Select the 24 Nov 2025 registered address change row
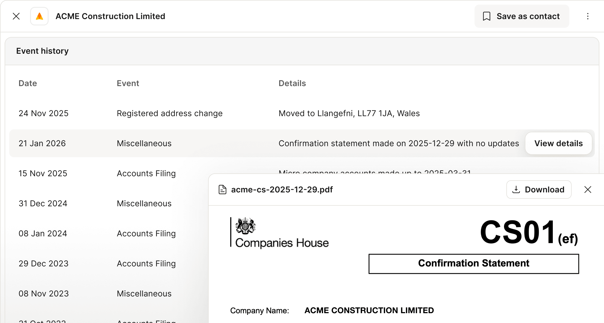 (x=169, y=113)
